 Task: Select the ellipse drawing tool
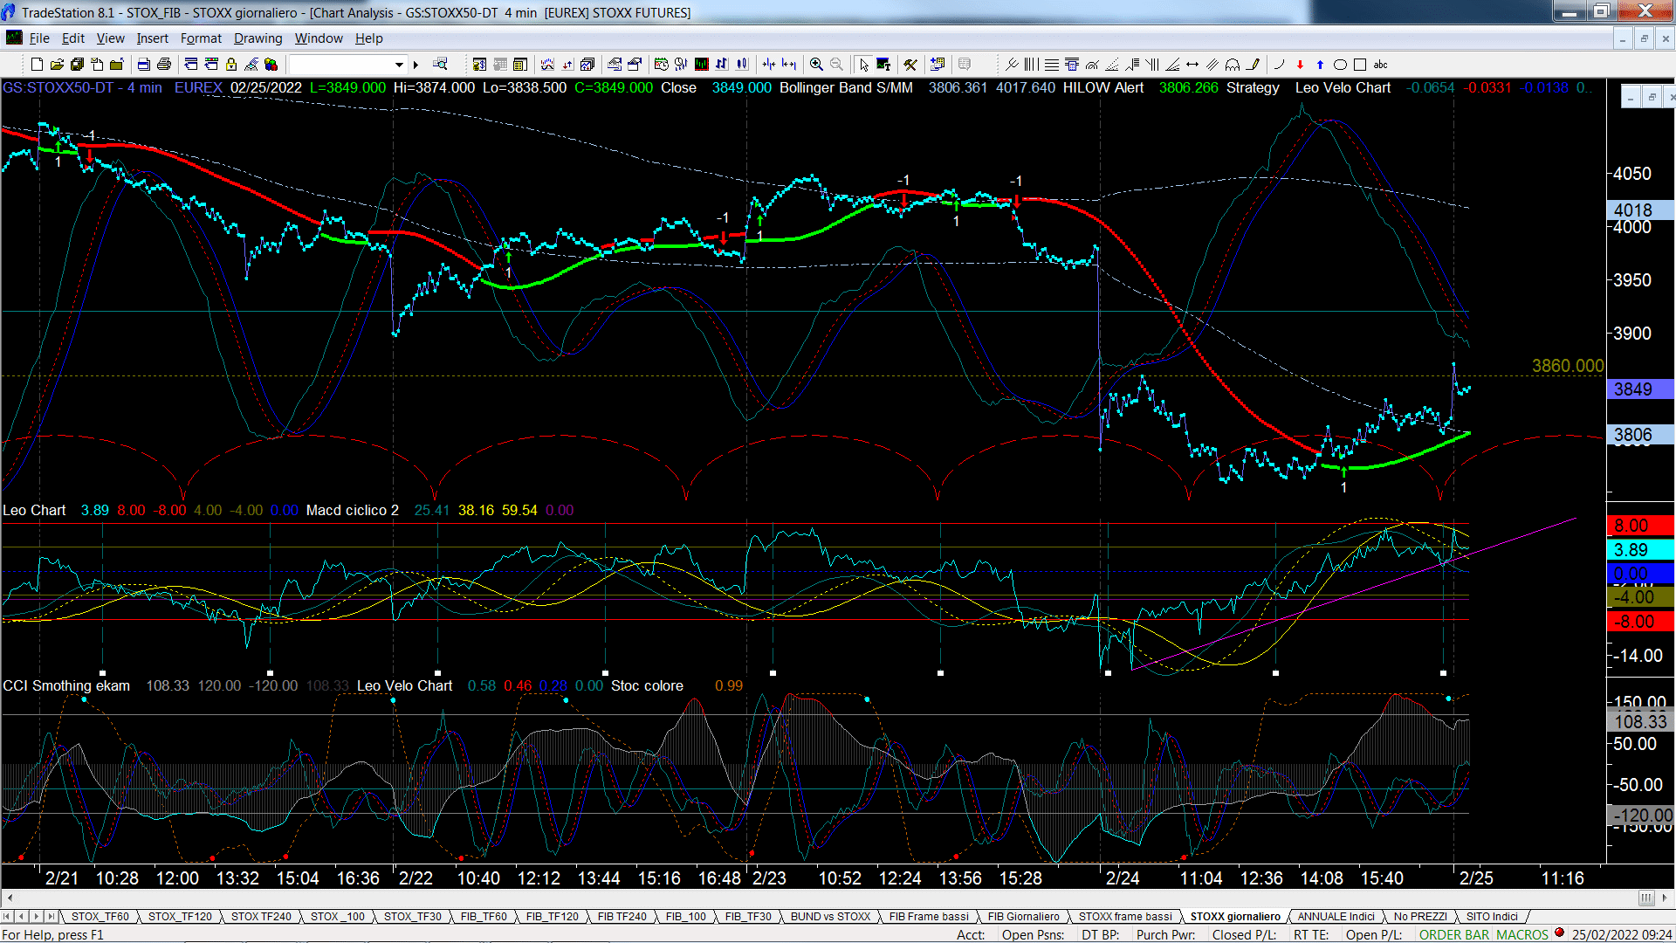pos(1340,65)
